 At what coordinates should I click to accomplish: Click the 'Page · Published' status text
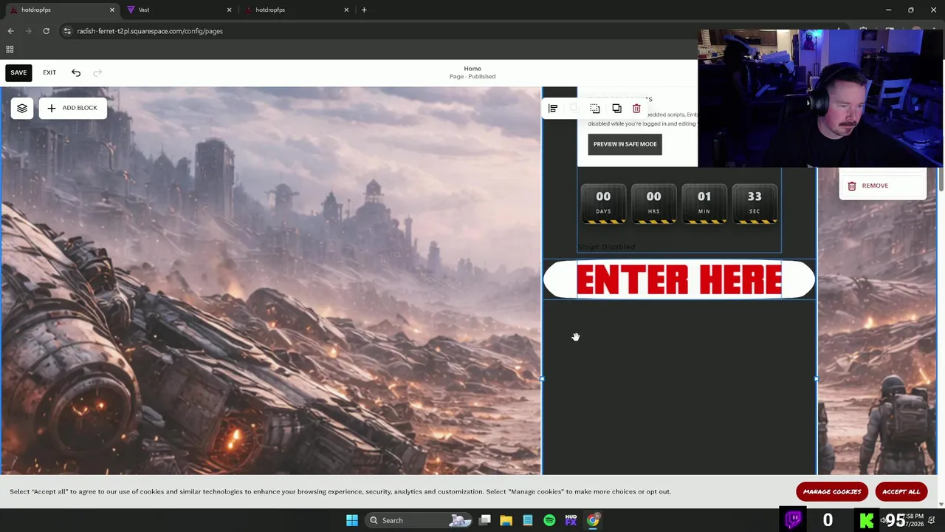(x=472, y=77)
